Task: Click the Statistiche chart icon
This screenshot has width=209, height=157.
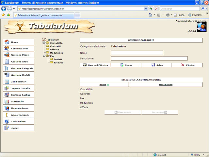Action: click(7, 101)
